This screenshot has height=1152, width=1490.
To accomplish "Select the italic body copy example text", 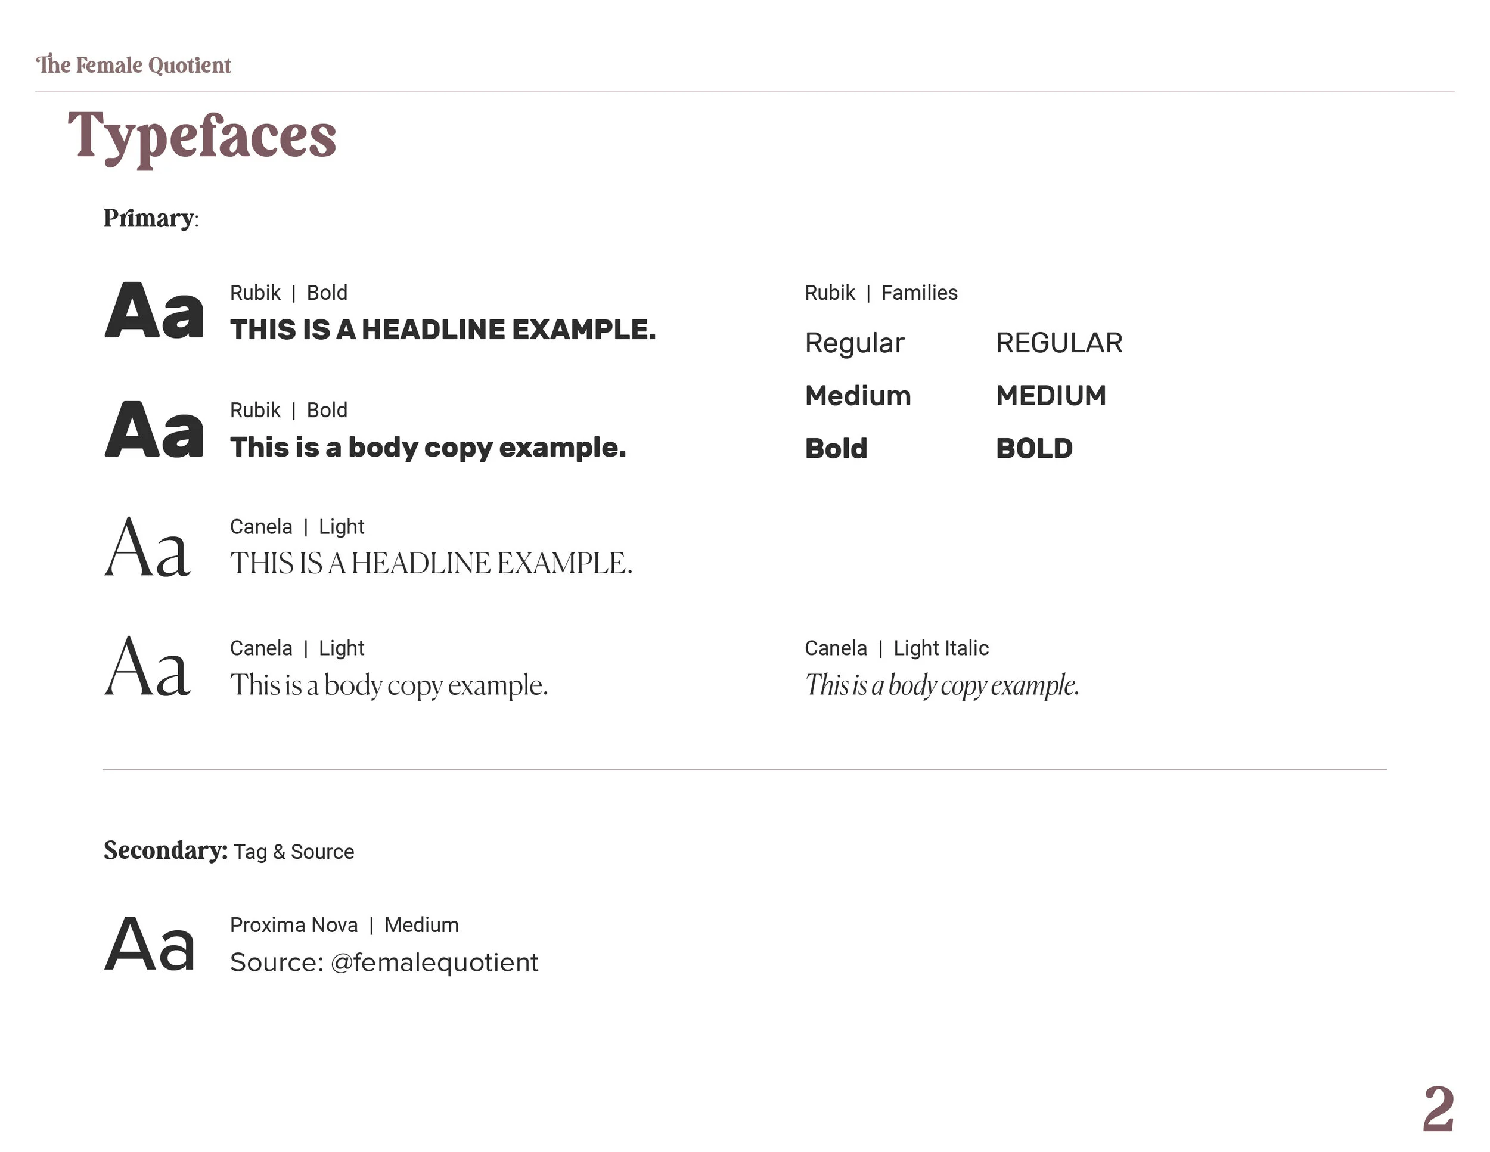I will pos(942,685).
